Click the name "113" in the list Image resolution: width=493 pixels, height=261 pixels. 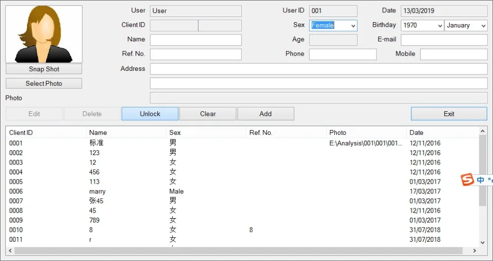point(94,182)
